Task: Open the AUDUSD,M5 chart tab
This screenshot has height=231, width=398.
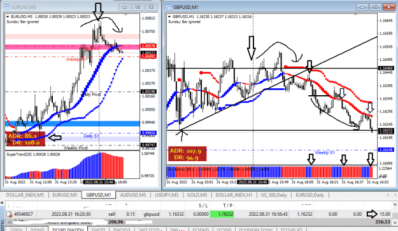Action: point(133,195)
